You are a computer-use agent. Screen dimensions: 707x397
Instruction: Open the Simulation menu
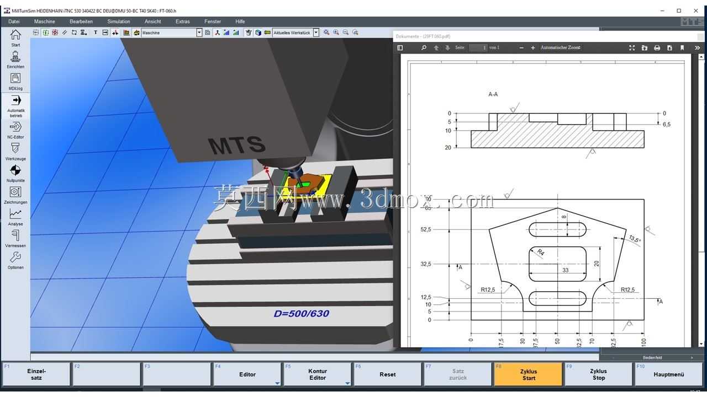click(x=119, y=22)
